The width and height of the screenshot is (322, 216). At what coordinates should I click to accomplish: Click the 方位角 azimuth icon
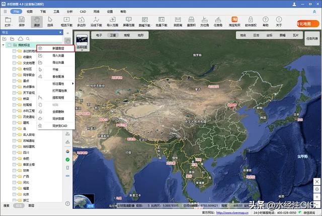click(x=205, y=20)
